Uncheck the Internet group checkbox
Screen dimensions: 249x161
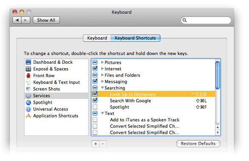[x=95, y=68]
